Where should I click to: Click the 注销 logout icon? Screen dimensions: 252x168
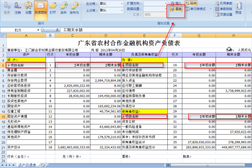tap(17, 8)
